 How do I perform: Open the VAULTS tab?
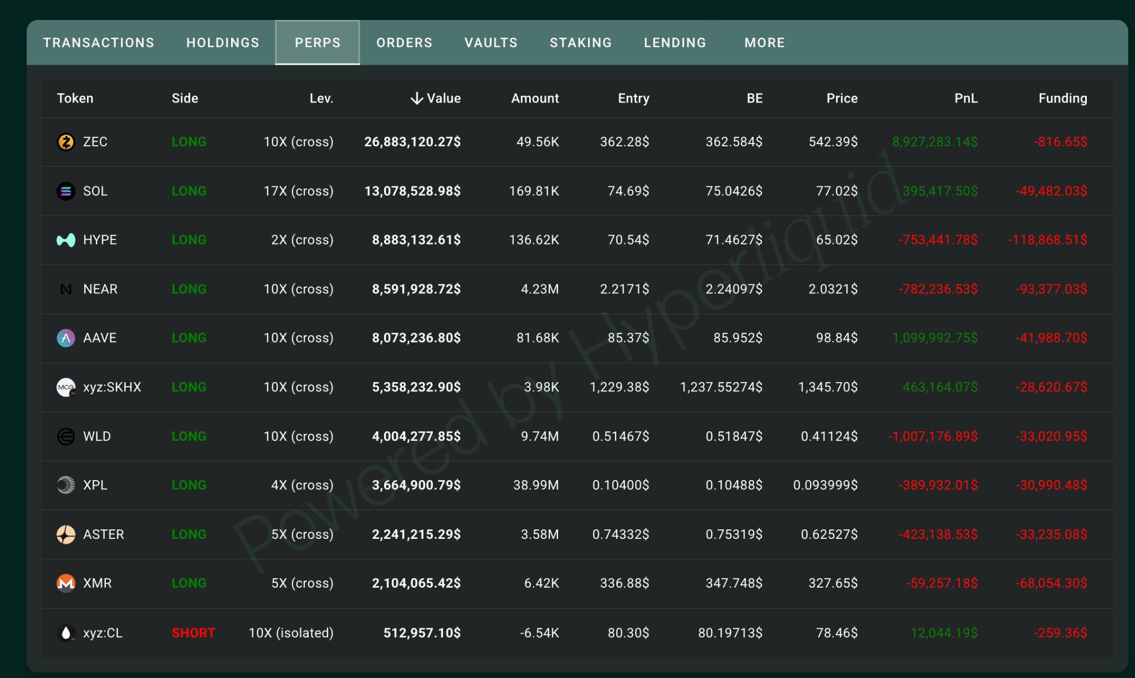pos(491,43)
